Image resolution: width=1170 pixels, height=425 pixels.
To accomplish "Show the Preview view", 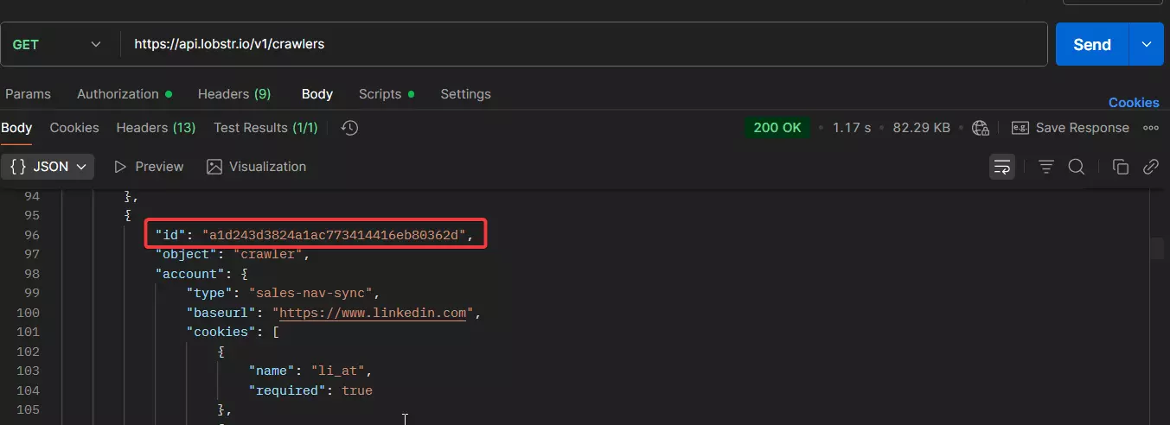I will tap(149, 167).
